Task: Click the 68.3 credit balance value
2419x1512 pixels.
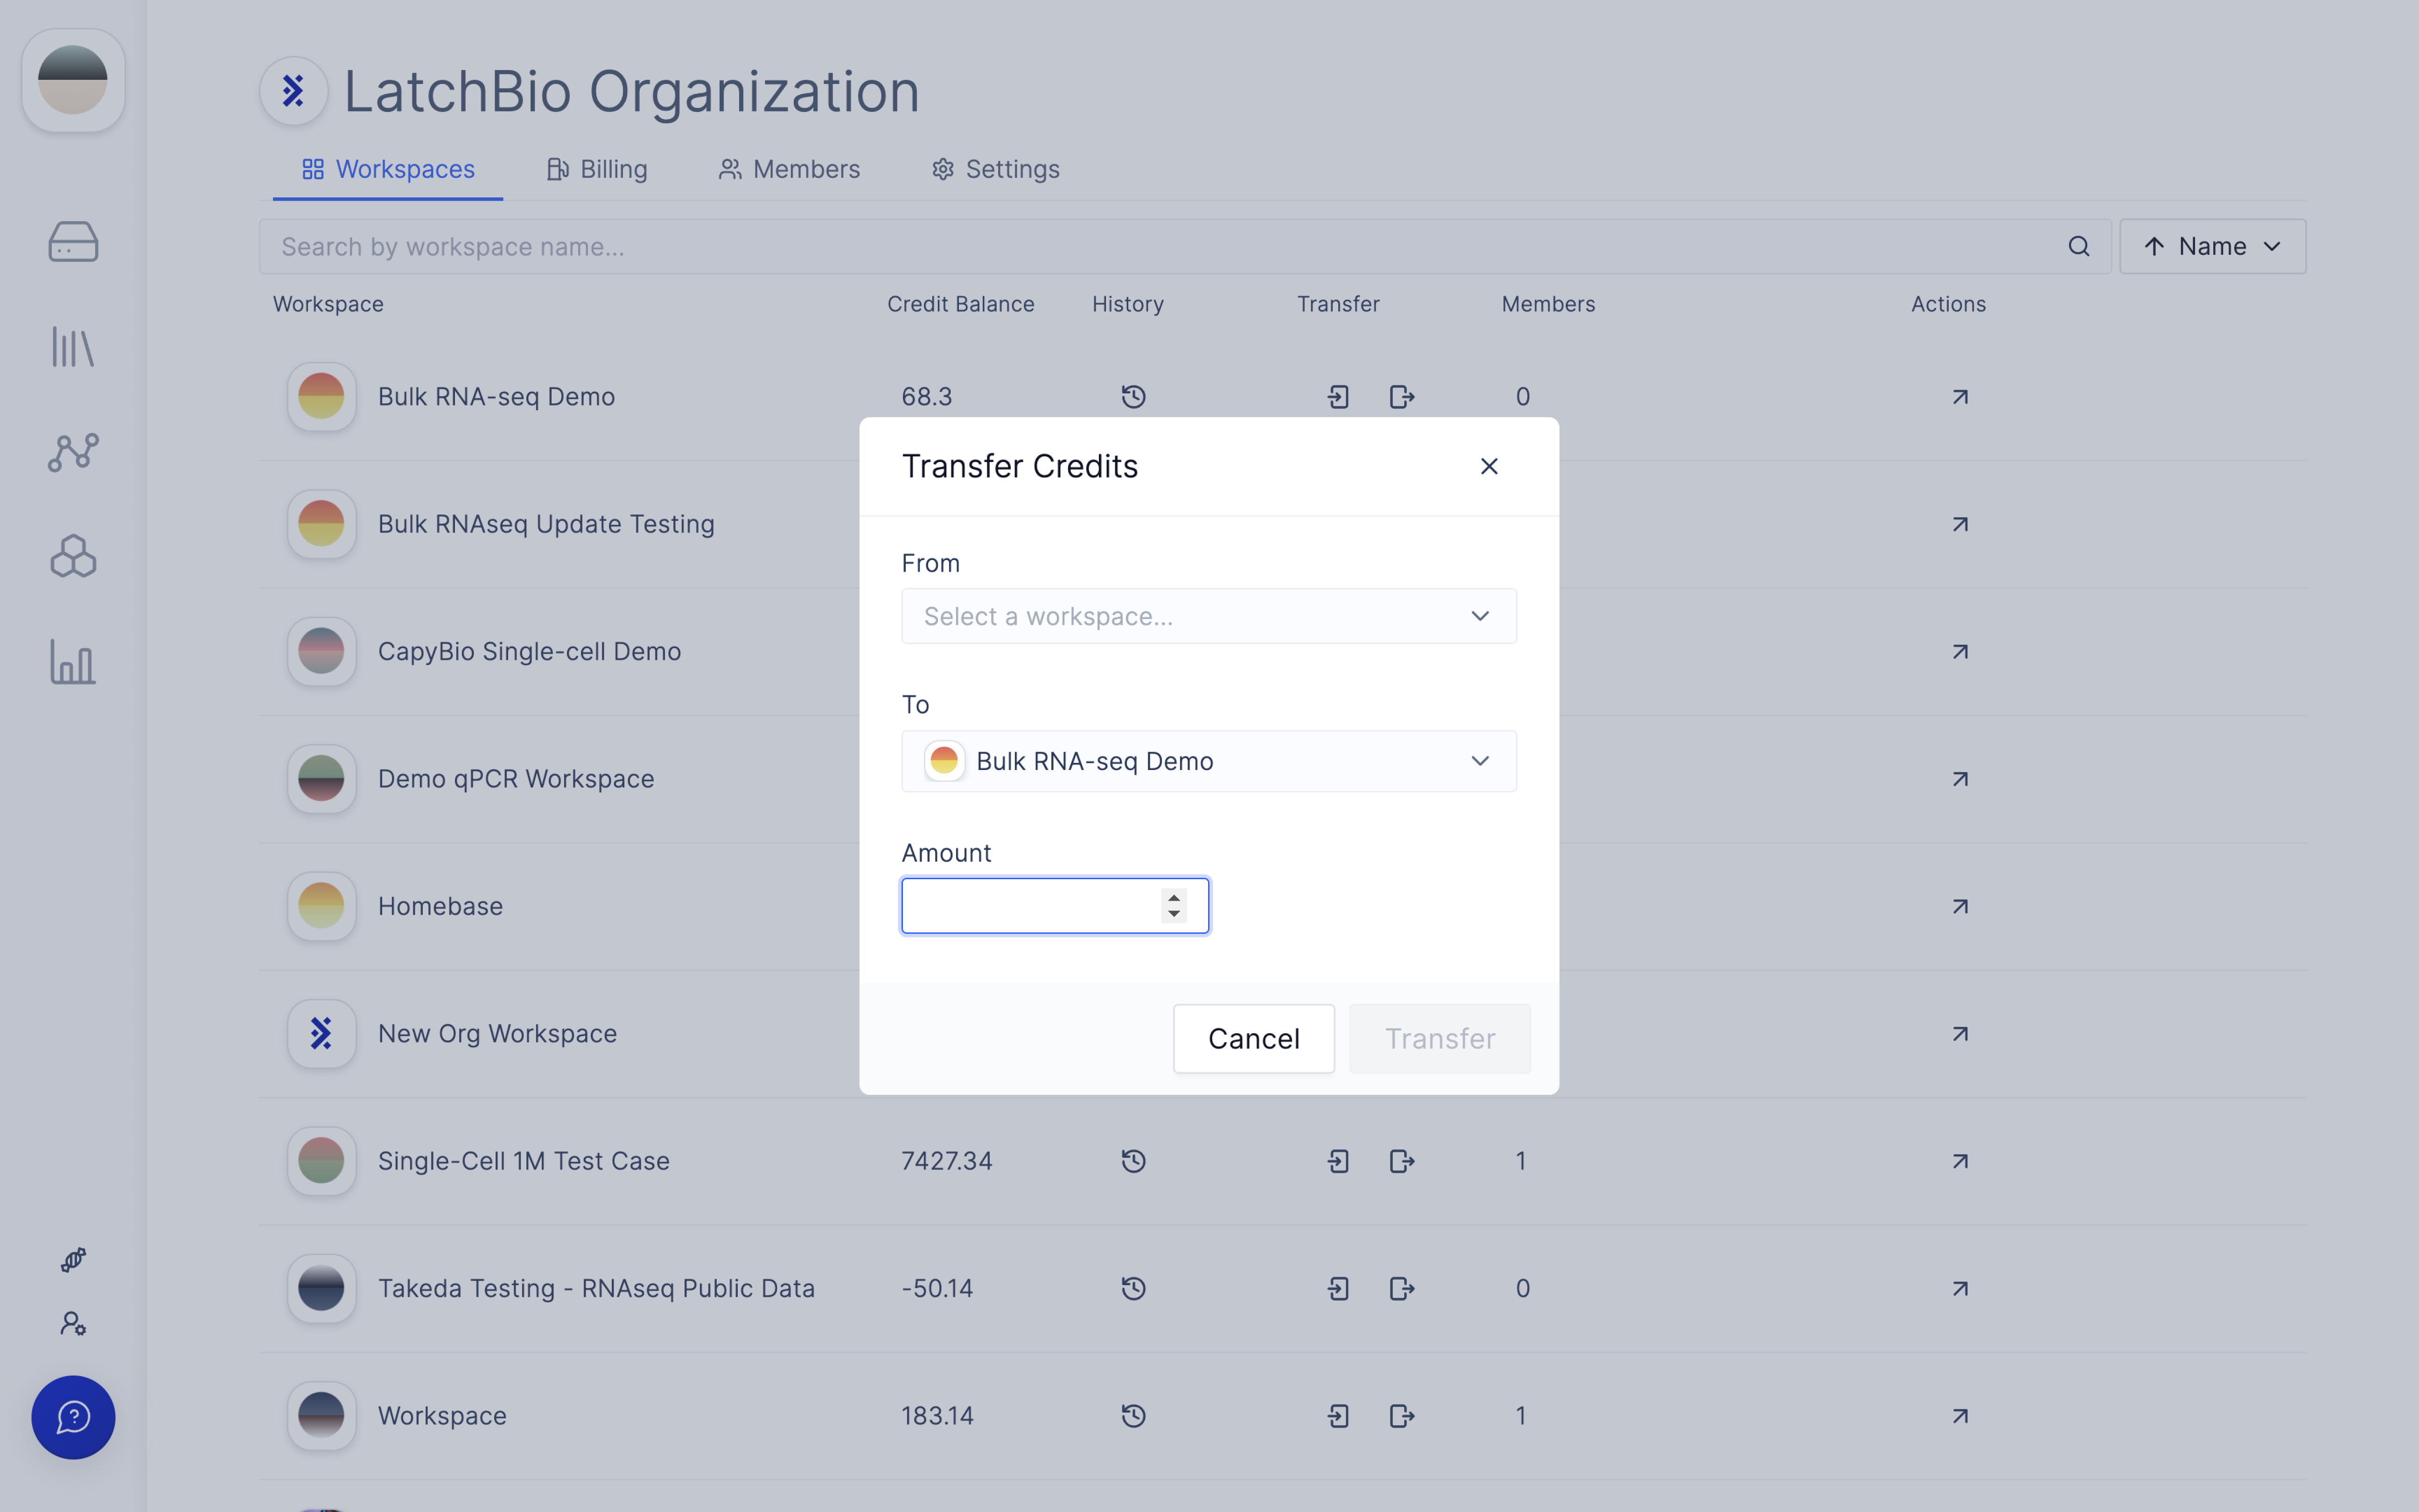Action: 927,397
